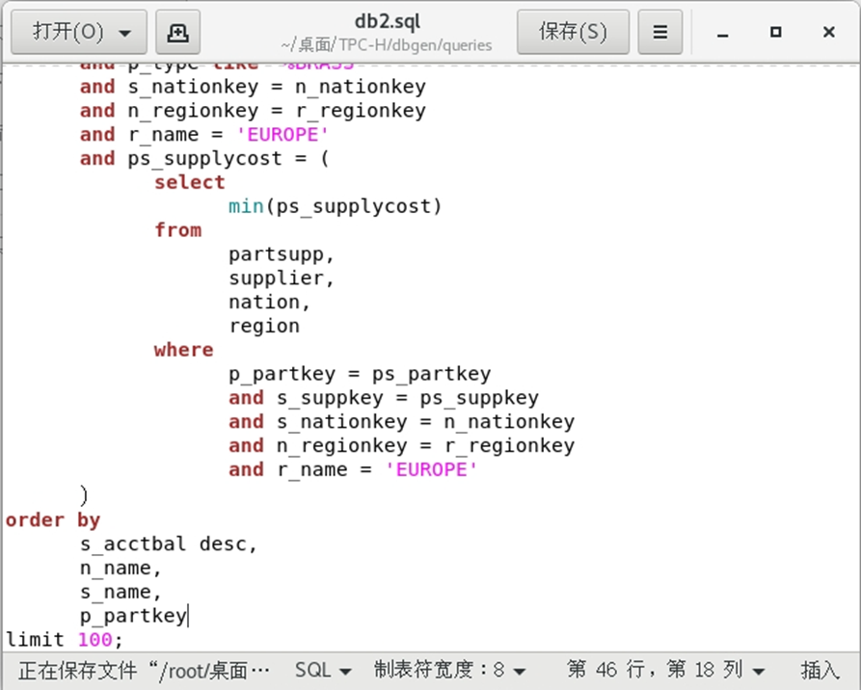Place cursor on 'order by' keyword
The image size is (861, 690).
[x=53, y=519]
